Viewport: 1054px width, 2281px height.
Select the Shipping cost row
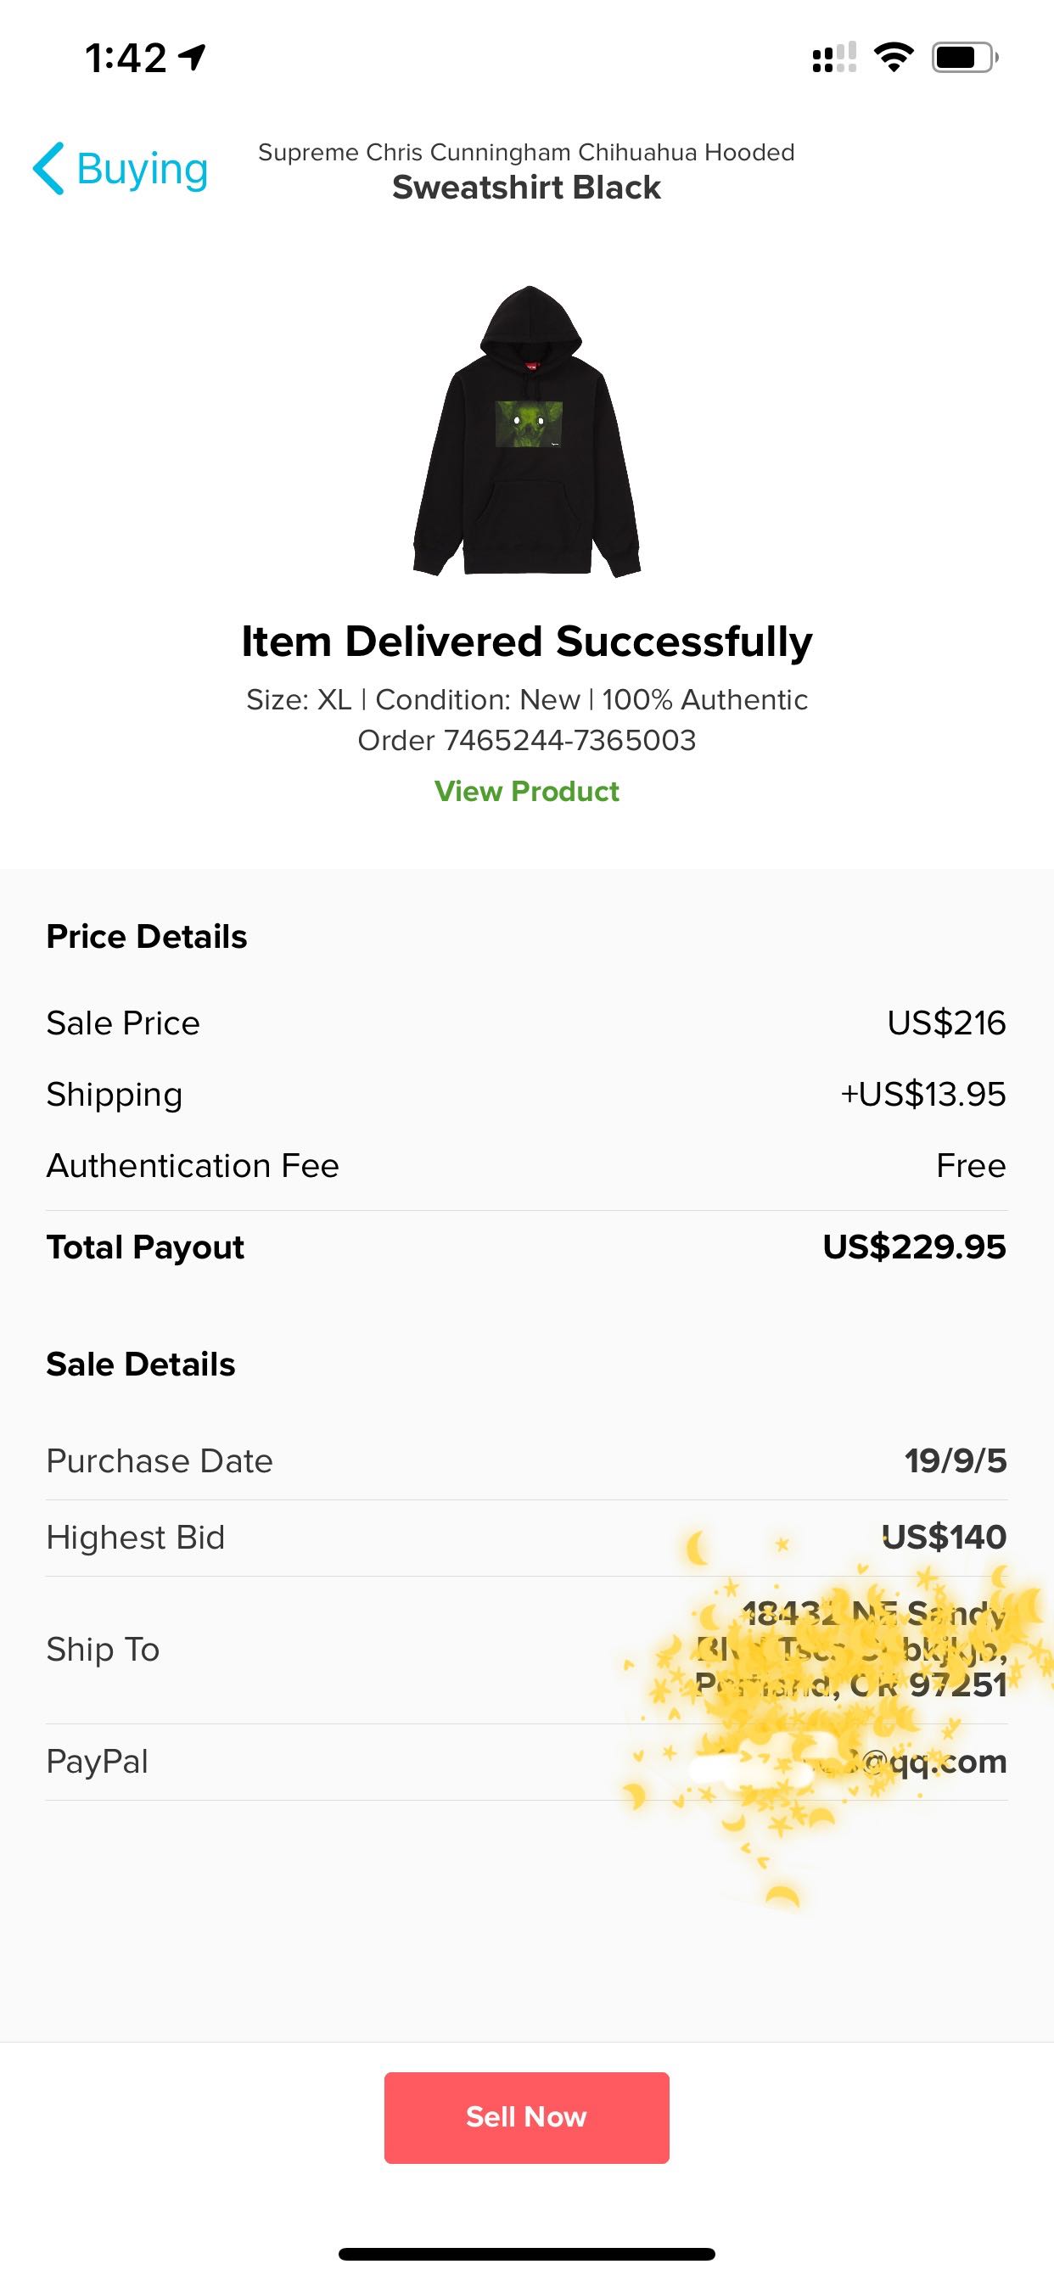pos(527,1095)
